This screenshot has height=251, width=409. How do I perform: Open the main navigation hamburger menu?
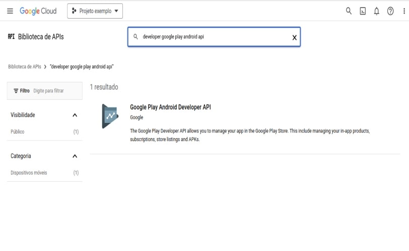[x=10, y=11]
